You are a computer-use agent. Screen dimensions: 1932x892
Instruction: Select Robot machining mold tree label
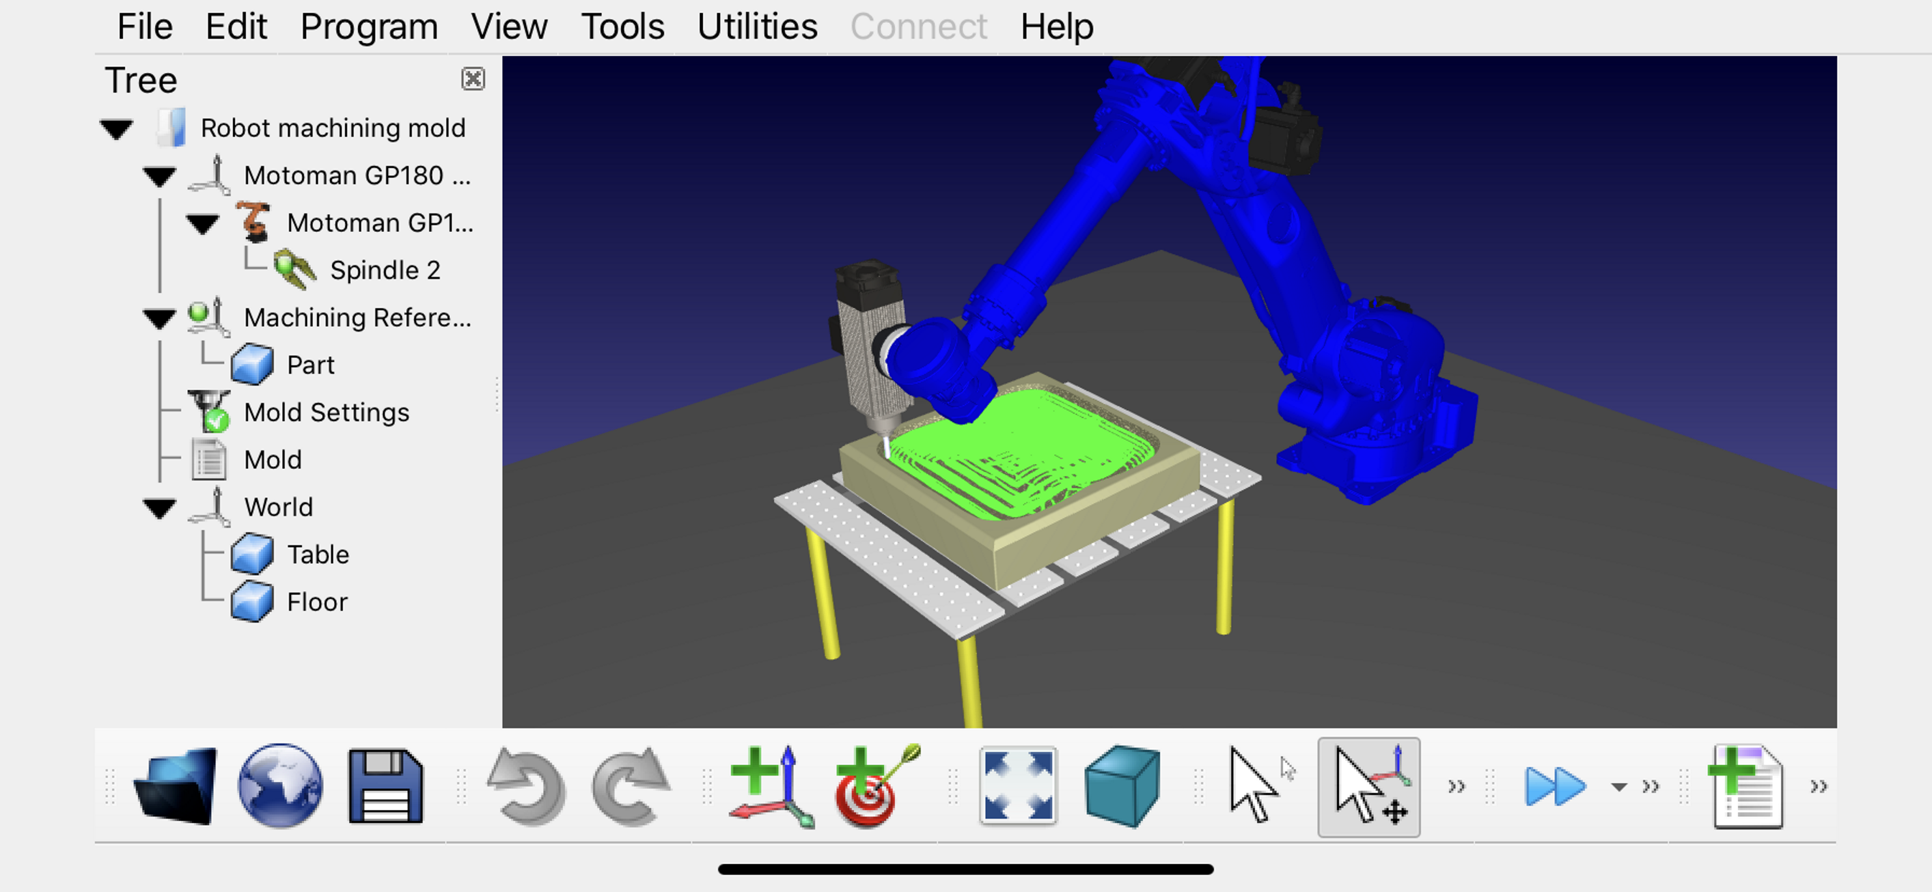[x=333, y=127]
